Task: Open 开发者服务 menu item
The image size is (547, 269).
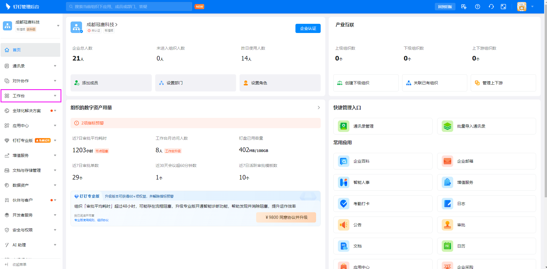Action: (30, 215)
